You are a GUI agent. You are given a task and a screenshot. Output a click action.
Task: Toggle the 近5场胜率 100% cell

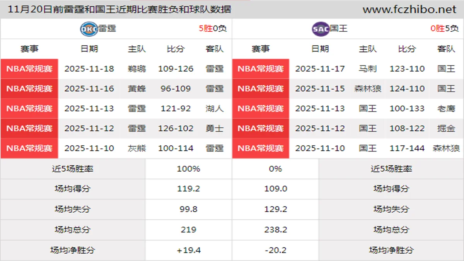click(x=188, y=169)
